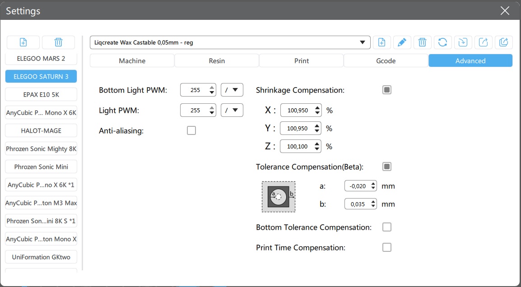521x287 pixels.
Task: Open the Liqcreate Wax Castable profile dropdown
Action: [230, 42]
